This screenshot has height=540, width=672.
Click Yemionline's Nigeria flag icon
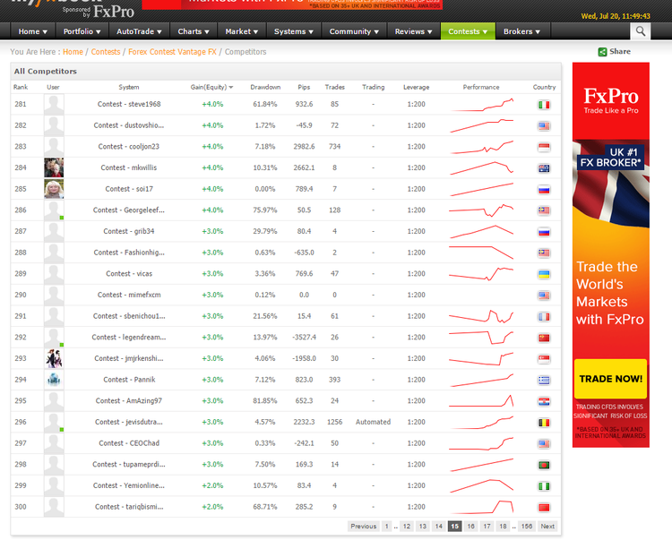[x=544, y=486]
